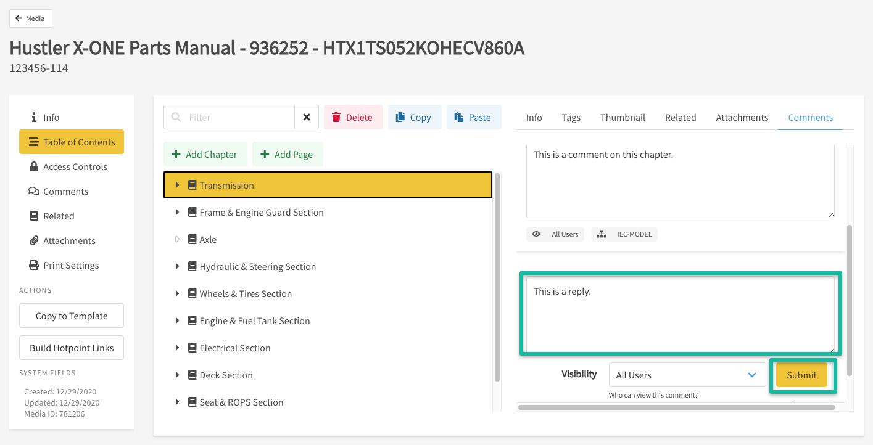This screenshot has width=873, height=445.
Task: Click the Add Chapter plus button
Action: point(205,154)
